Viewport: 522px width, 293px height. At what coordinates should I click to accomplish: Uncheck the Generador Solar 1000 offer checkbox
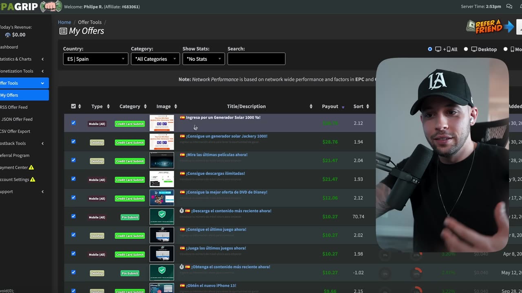(x=73, y=122)
